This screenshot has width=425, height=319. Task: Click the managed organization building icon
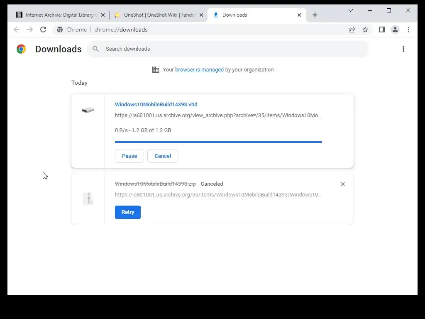point(156,70)
